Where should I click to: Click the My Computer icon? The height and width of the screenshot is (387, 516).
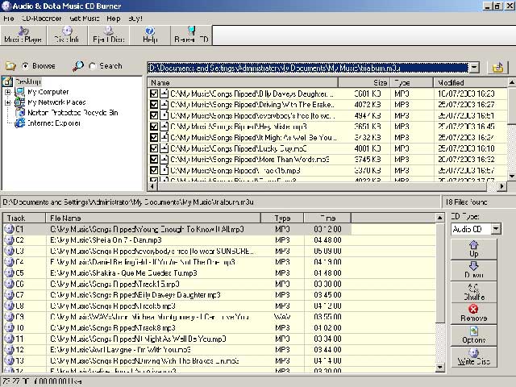pos(19,92)
